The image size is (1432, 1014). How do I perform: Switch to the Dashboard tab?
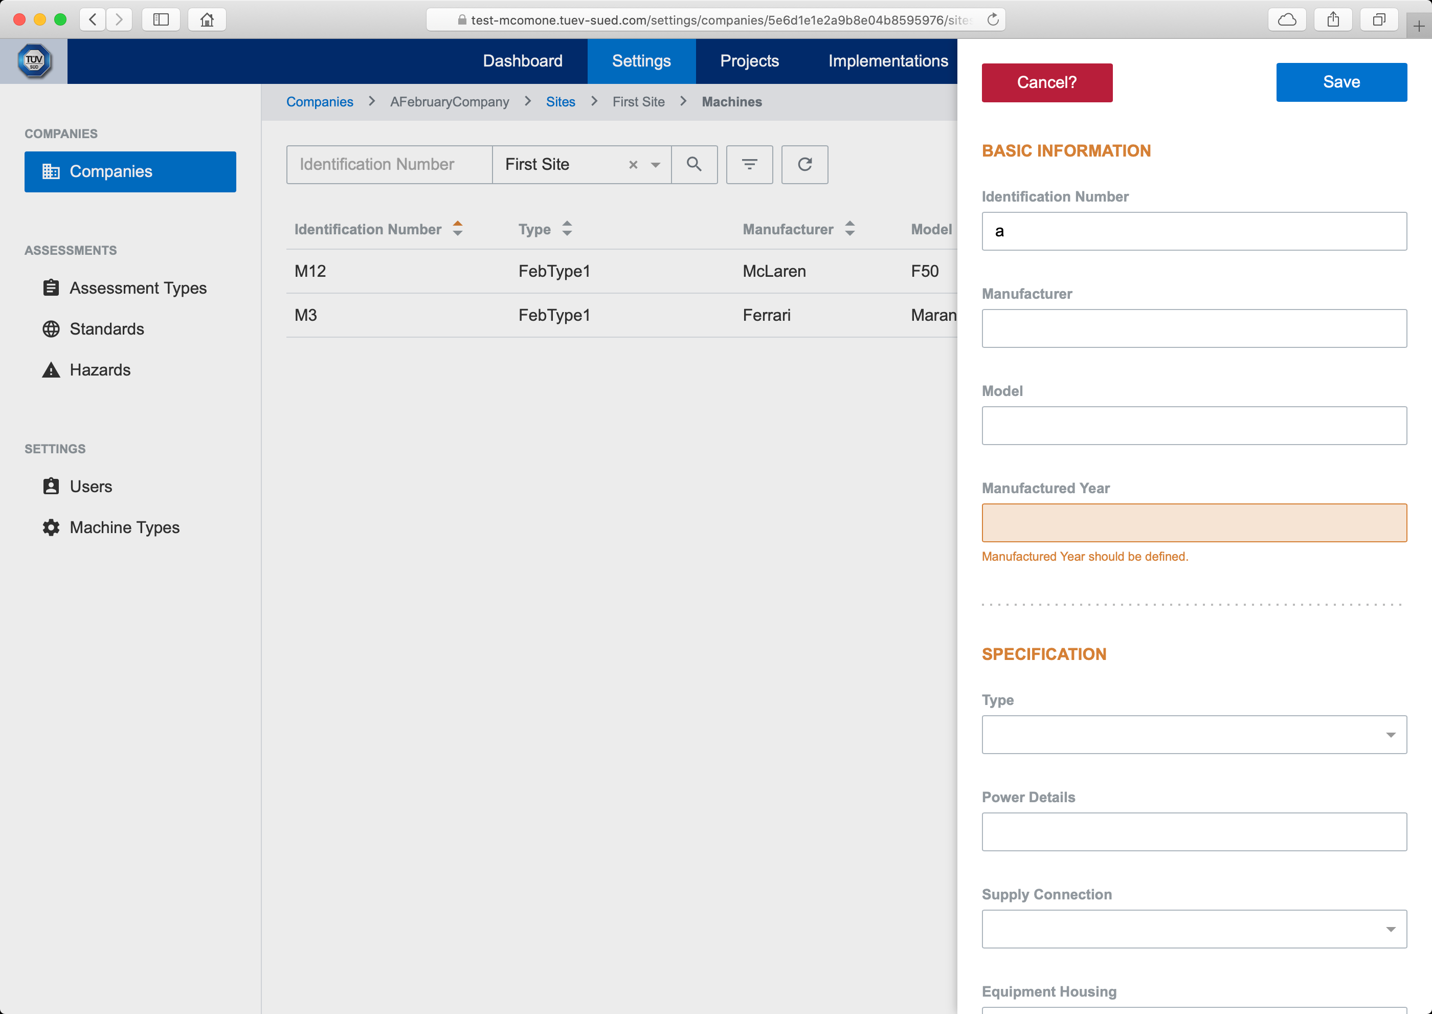click(523, 60)
